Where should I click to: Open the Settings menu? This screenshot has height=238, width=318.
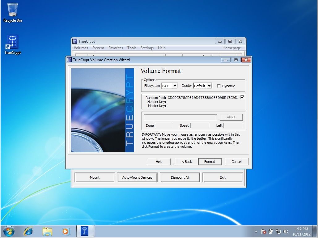[x=147, y=48]
